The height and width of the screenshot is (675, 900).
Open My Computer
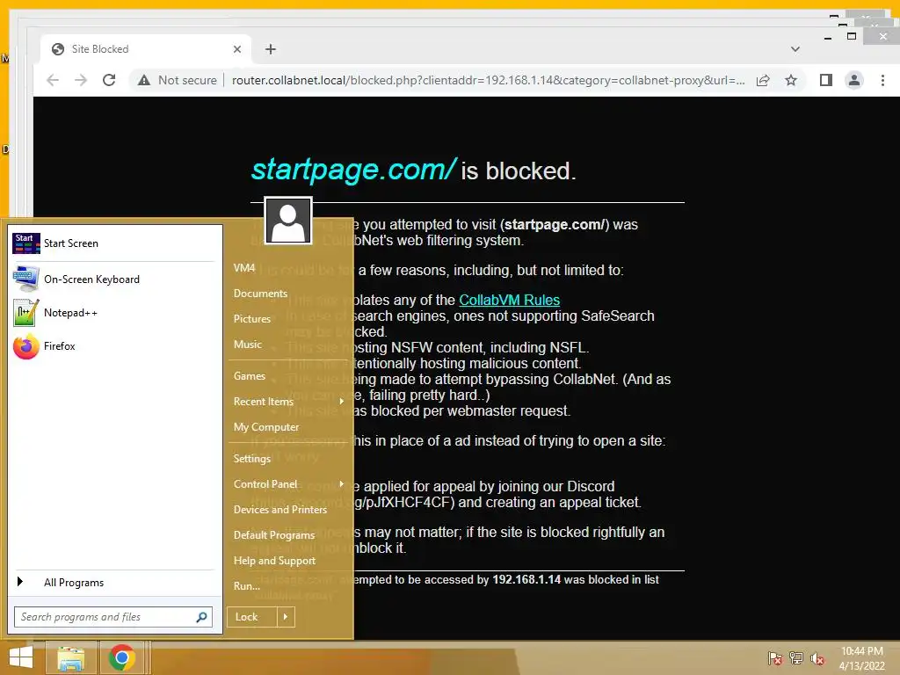[266, 427]
